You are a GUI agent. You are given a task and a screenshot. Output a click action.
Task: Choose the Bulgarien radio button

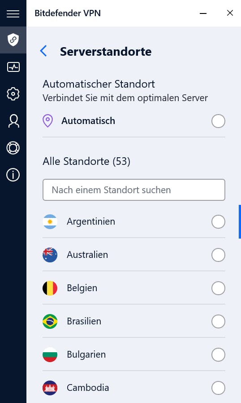pyautogui.click(x=218, y=354)
